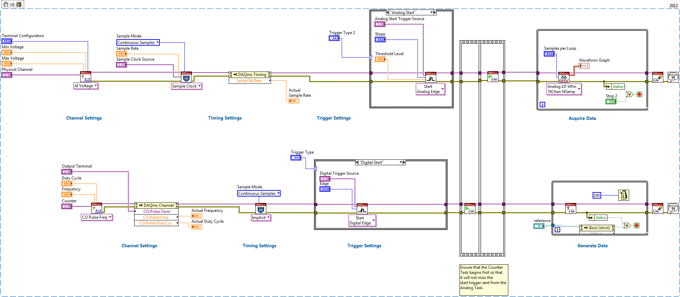The width and height of the screenshot is (680, 297).
Task: Select the DAQmx Timing Sample Clock VI icon
Action: point(186,77)
